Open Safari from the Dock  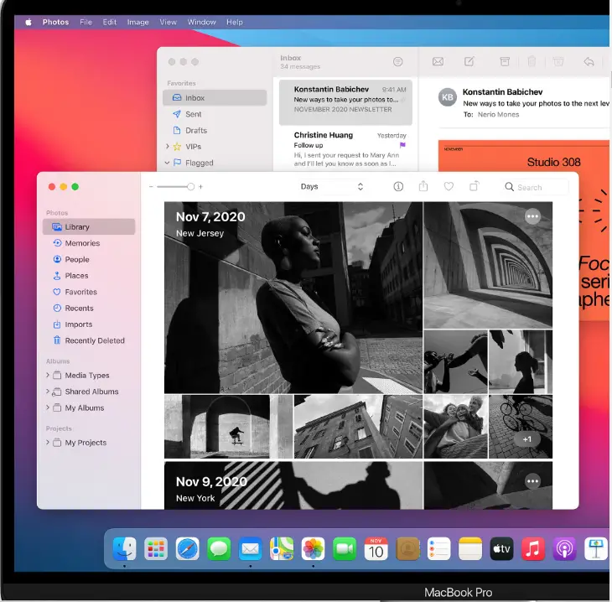(x=187, y=548)
